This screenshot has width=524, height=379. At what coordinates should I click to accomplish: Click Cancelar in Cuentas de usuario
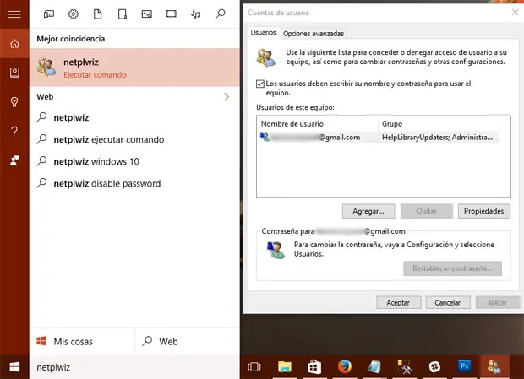point(448,302)
